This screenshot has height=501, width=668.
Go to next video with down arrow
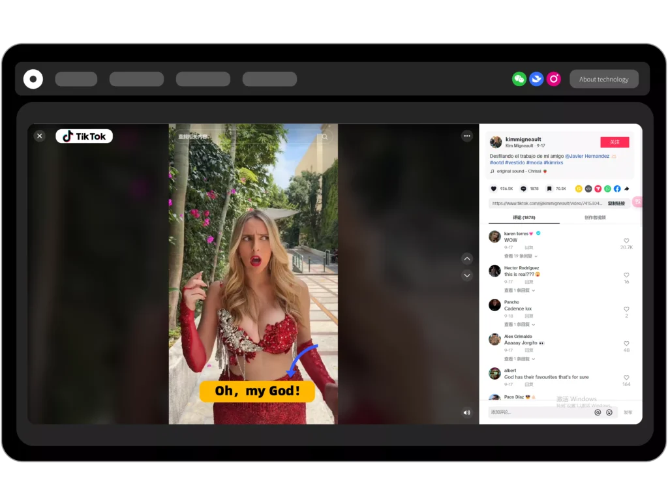pyautogui.click(x=467, y=276)
